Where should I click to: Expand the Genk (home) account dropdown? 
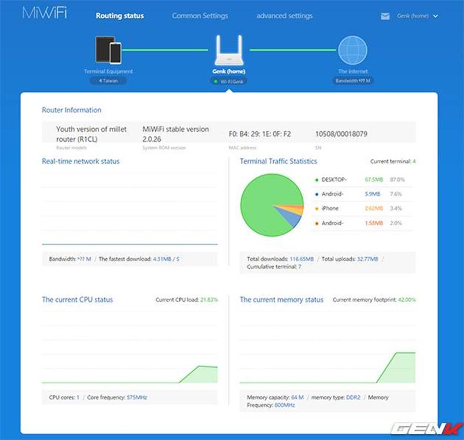[417, 16]
